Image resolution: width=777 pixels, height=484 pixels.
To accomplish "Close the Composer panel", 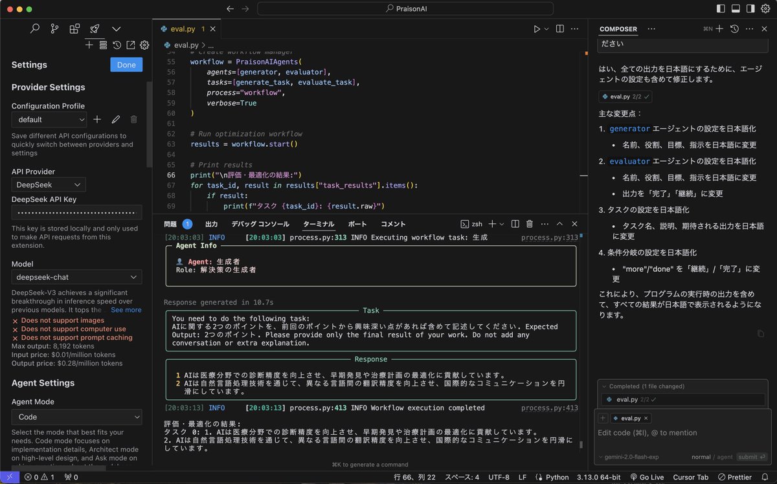I will [765, 29].
